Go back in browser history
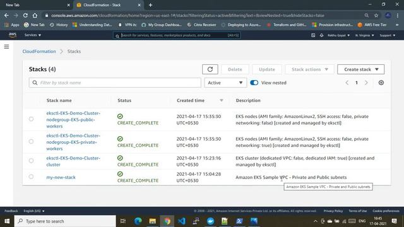 click(6, 15)
